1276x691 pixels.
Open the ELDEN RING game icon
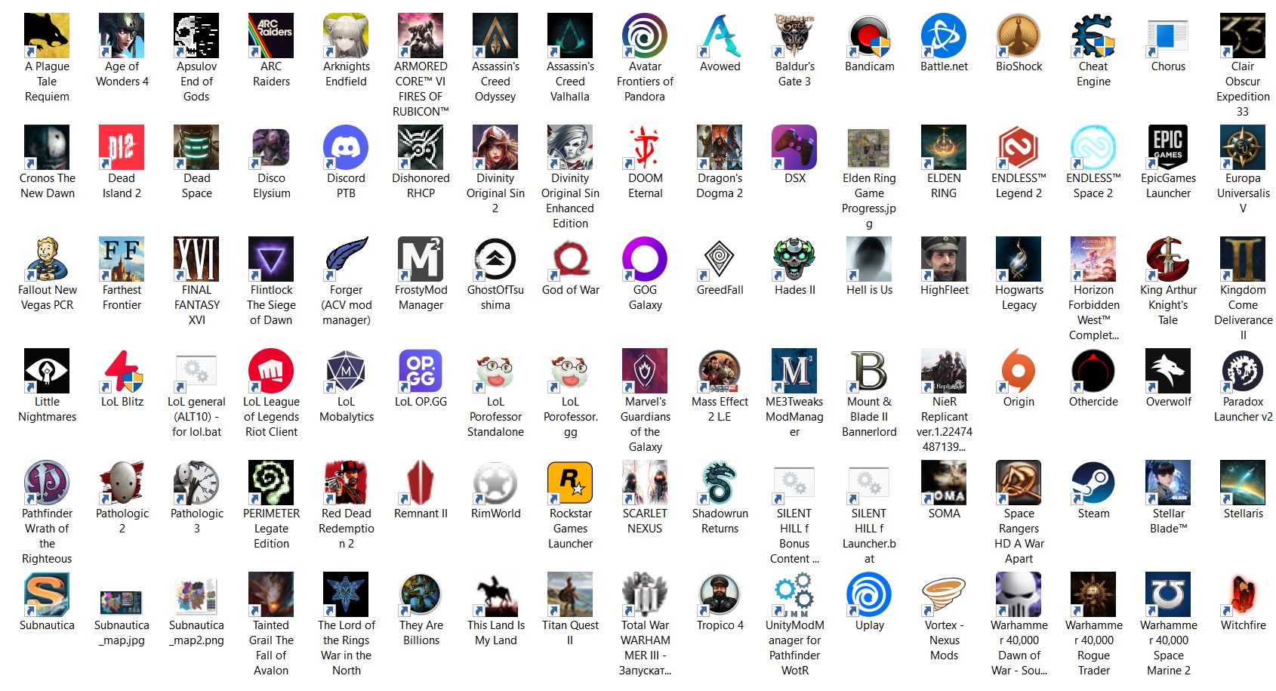944,147
